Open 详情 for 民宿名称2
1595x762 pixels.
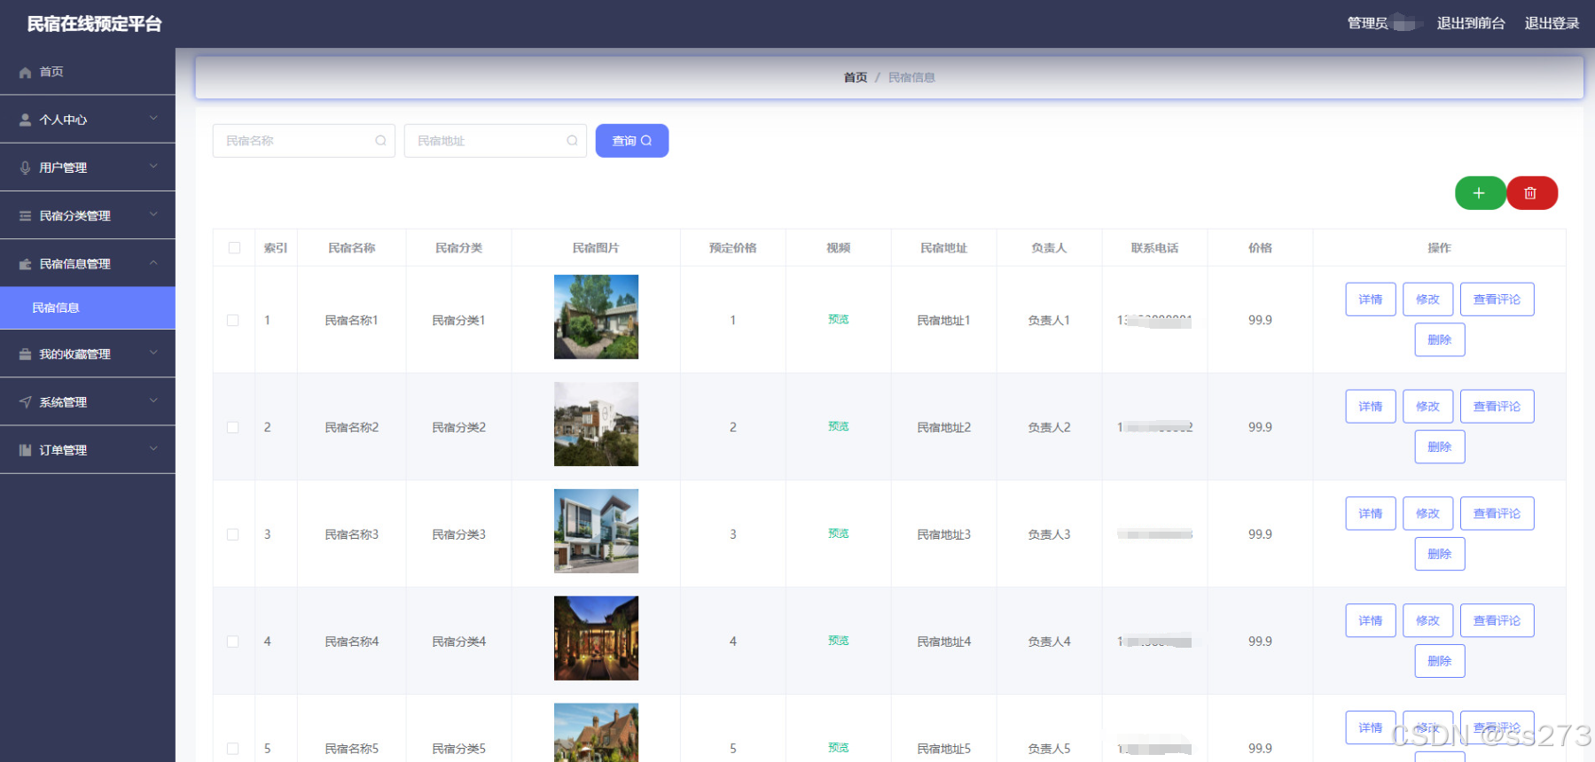coord(1371,407)
